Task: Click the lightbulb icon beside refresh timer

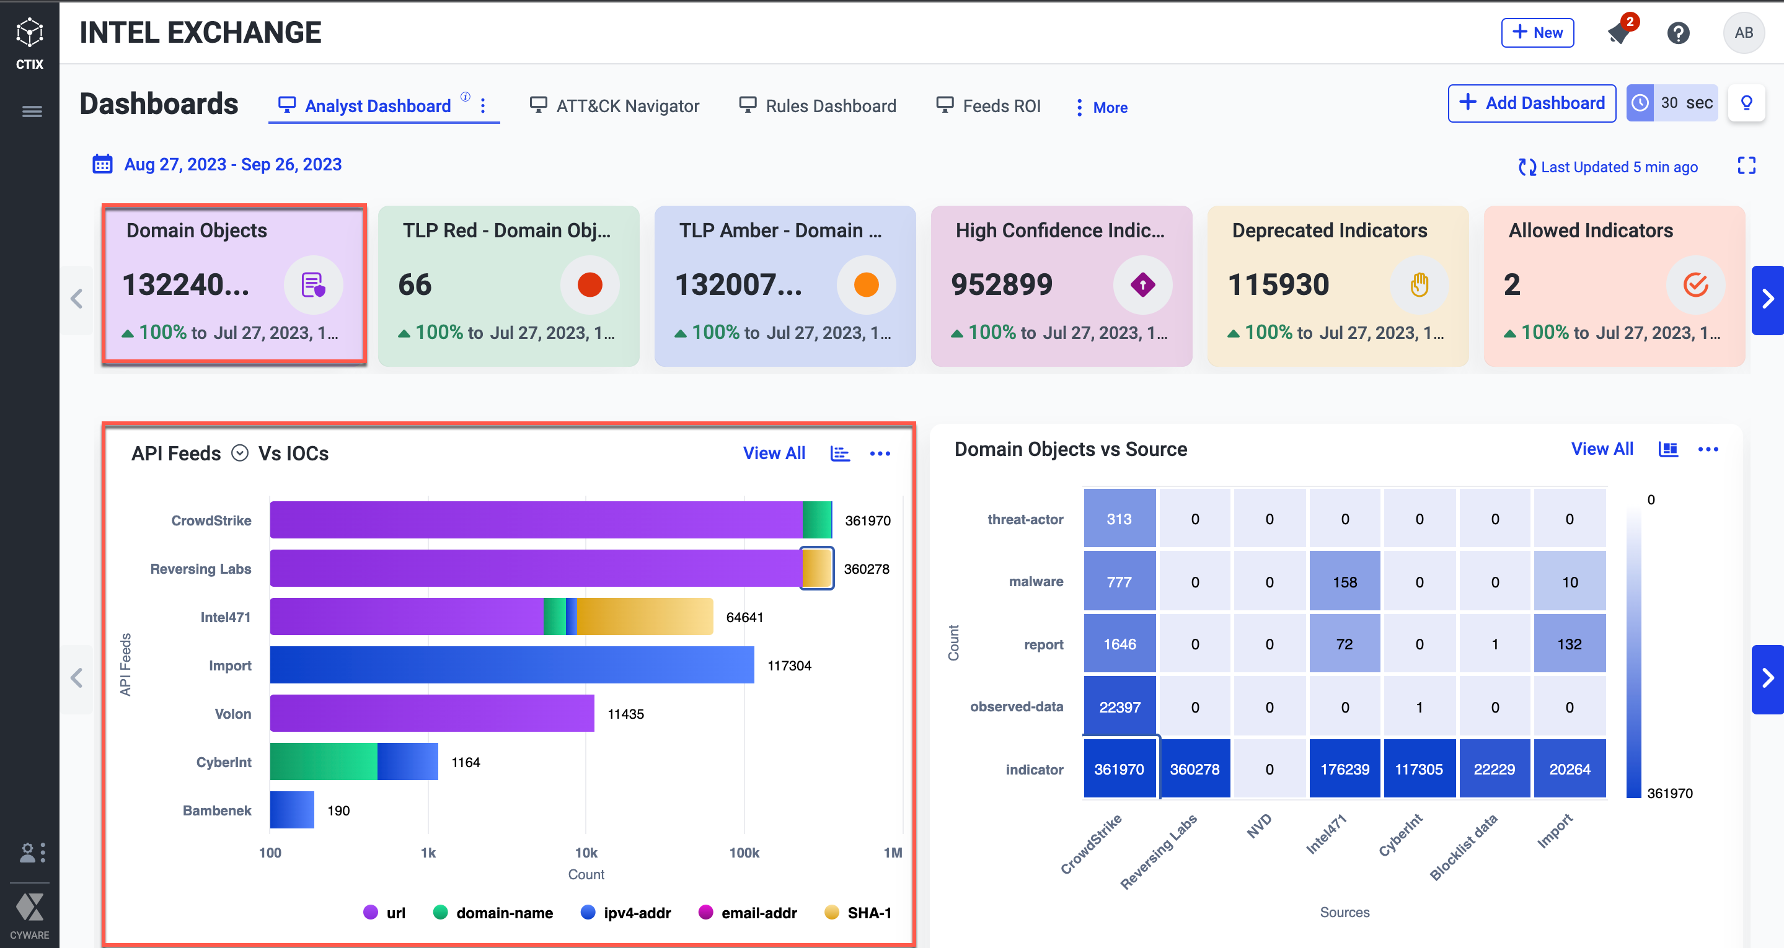Action: point(1746,103)
